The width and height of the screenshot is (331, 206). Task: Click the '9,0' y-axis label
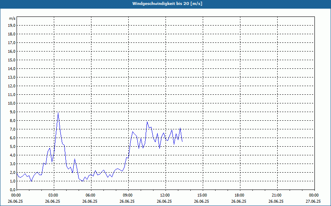pyautogui.click(x=13, y=112)
